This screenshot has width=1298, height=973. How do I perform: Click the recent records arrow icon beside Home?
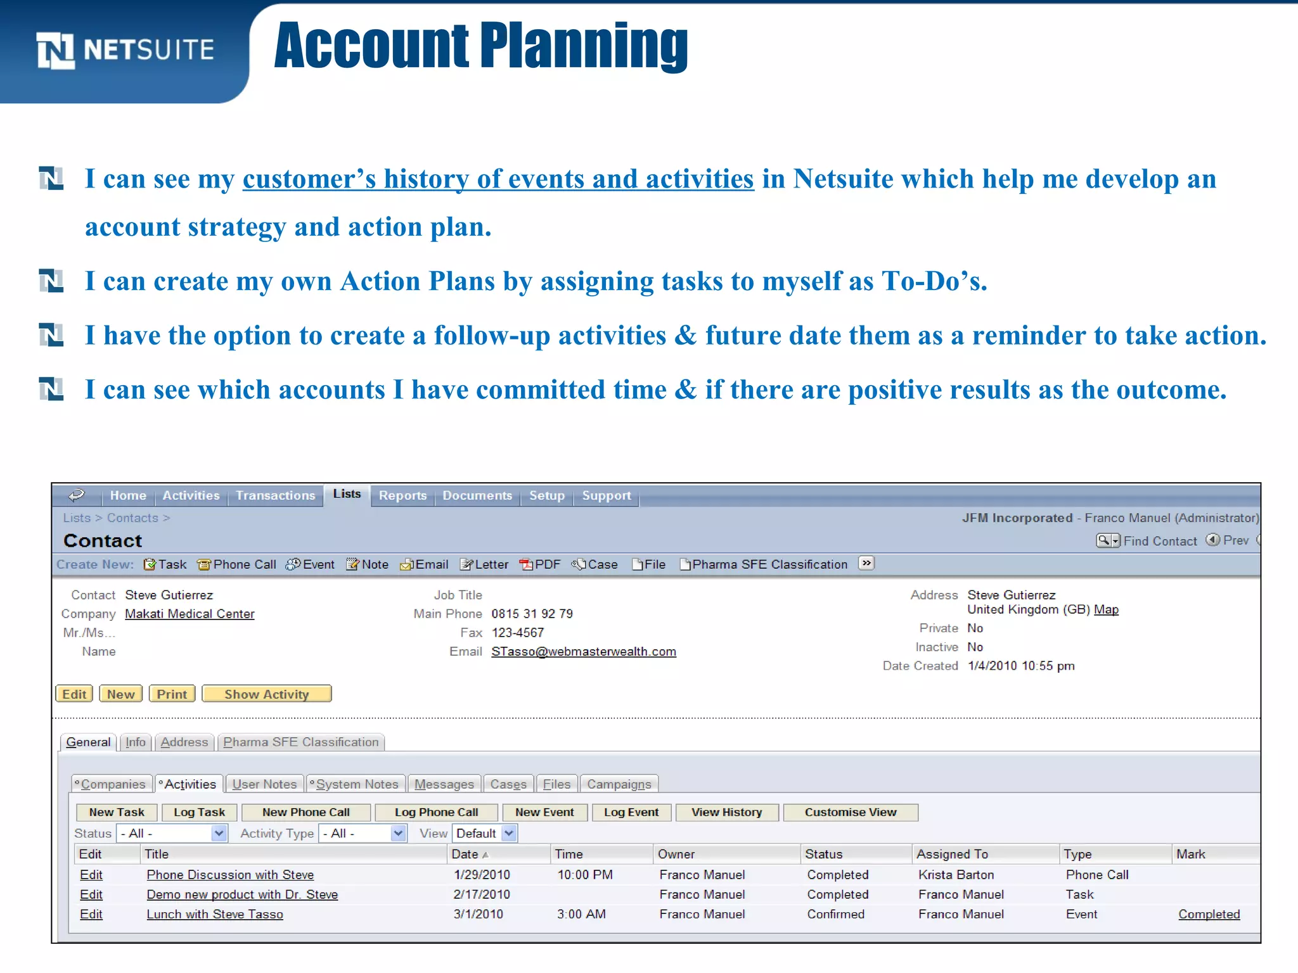(77, 495)
